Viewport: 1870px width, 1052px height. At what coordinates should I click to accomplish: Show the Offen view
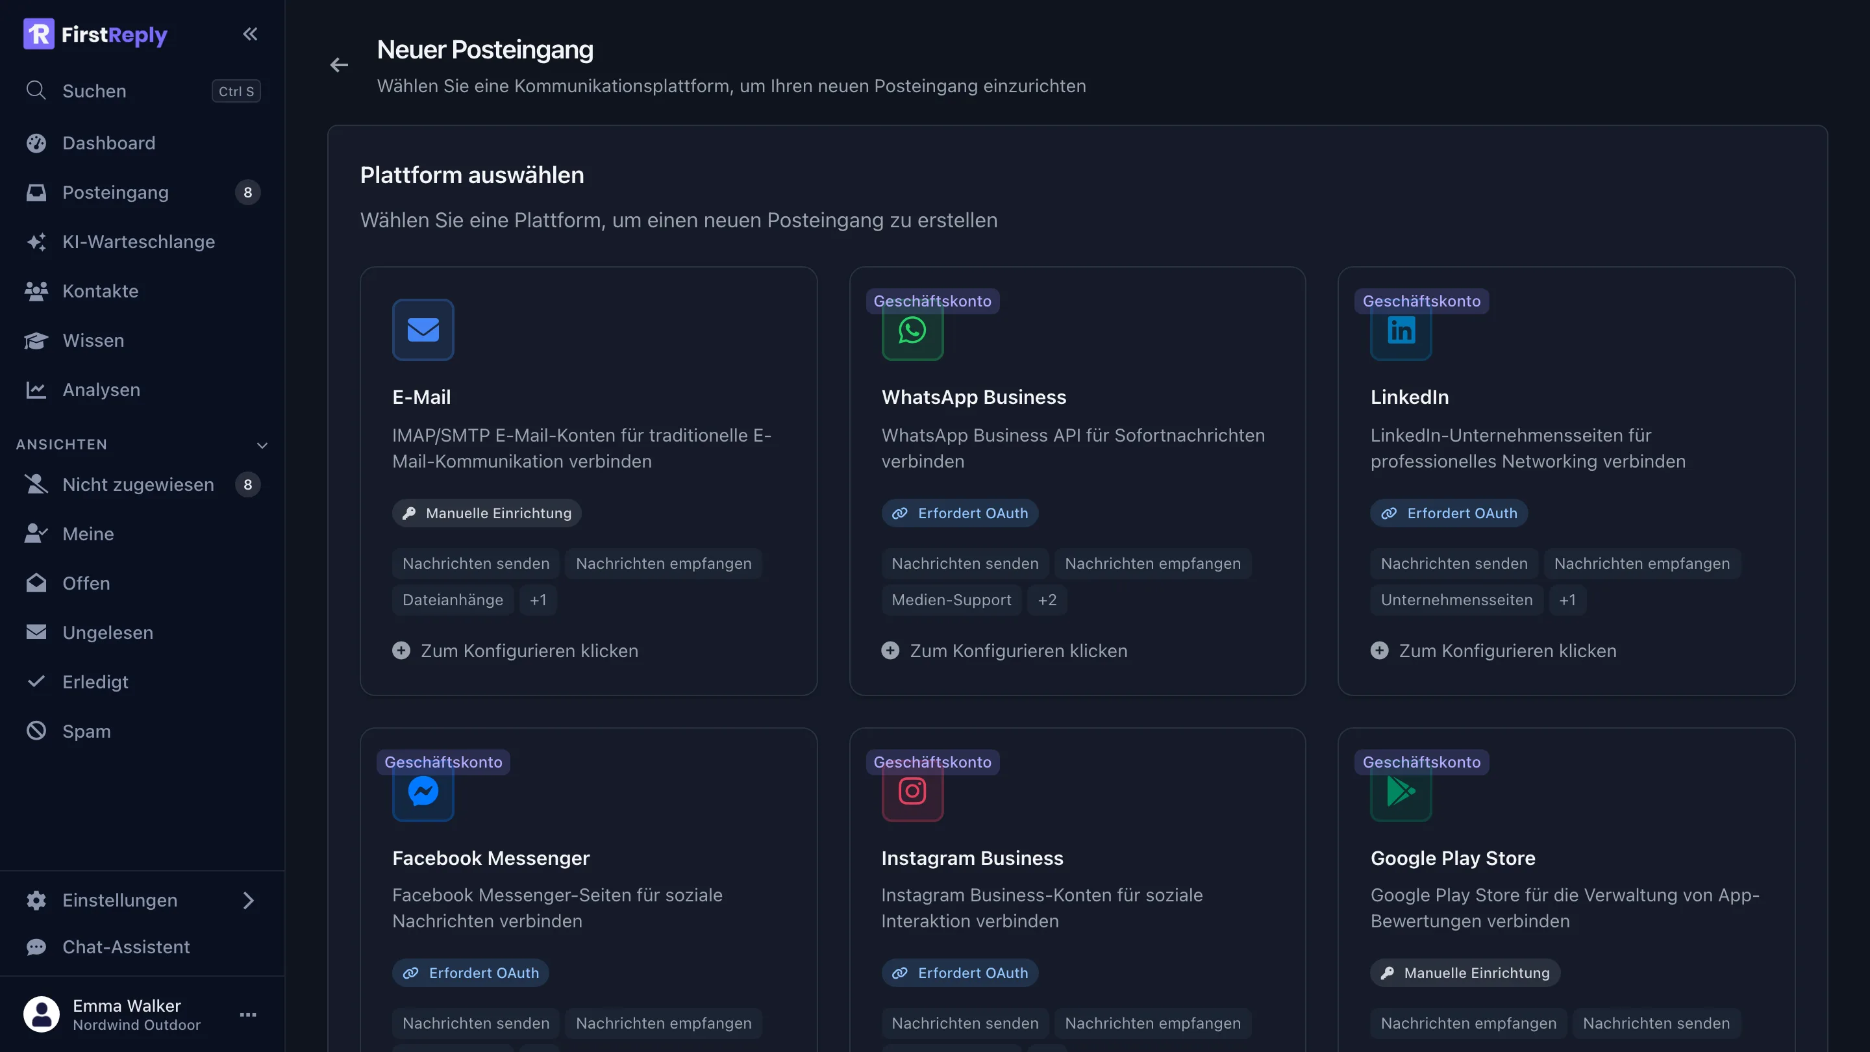(142, 583)
